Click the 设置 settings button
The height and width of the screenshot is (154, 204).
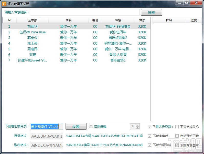(x=76, y=126)
